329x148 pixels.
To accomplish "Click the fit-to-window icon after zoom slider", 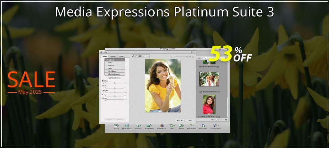I will (193, 57).
